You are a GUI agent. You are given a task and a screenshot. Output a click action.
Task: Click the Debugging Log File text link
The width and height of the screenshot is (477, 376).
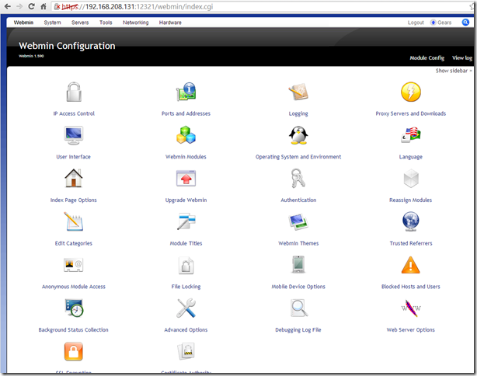298,329
